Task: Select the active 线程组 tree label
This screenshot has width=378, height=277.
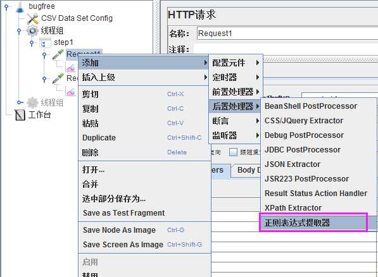Action: [x=52, y=30]
